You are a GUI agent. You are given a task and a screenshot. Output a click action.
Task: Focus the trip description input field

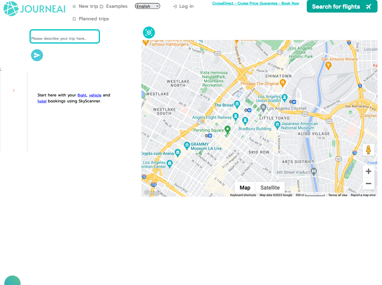coord(65,37)
